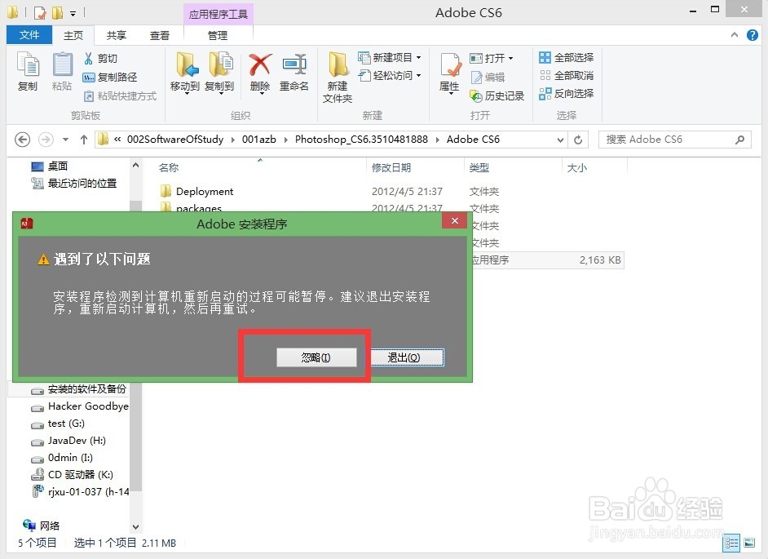768x559 pixels.
Task: Click the Forward navigation arrow
Action: pyautogui.click(x=46, y=140)
